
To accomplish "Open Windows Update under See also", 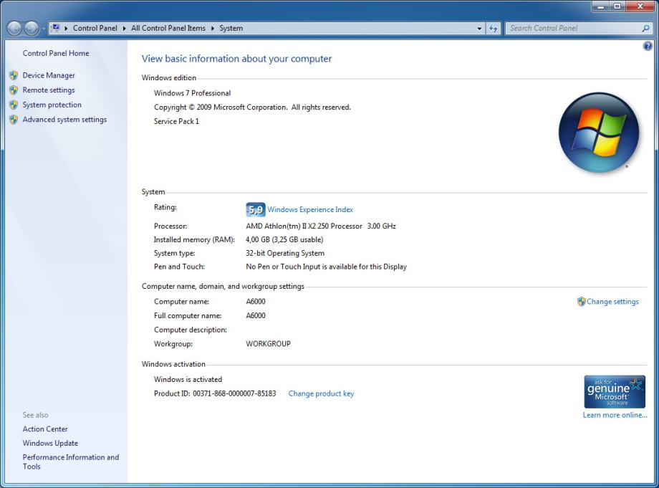I will coord(50,443).
